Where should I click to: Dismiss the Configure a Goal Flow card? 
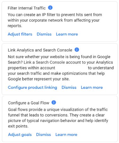[44, 135]
